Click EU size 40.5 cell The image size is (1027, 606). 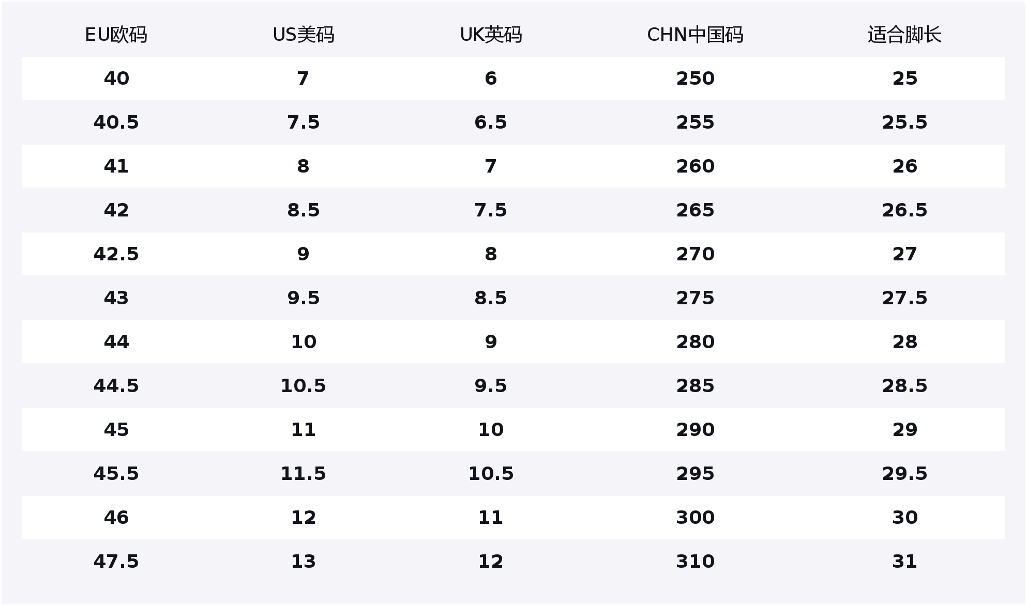(x=116, y=122)
